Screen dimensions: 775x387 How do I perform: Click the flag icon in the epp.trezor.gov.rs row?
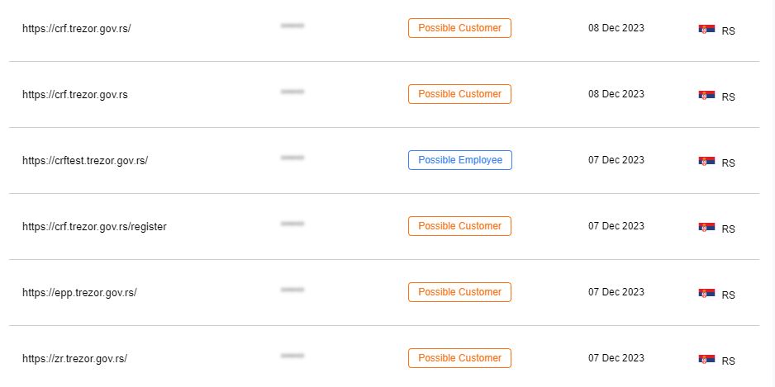coord(706,293)
